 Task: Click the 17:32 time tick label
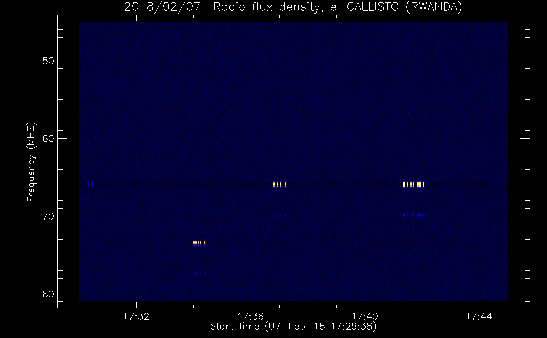(x=136, y=317)
